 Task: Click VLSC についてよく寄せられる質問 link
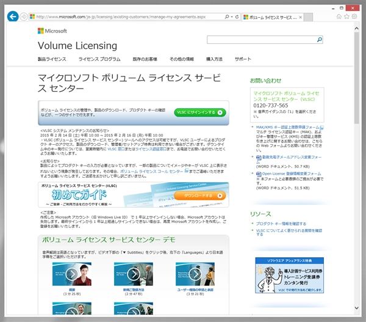(289, 232)
